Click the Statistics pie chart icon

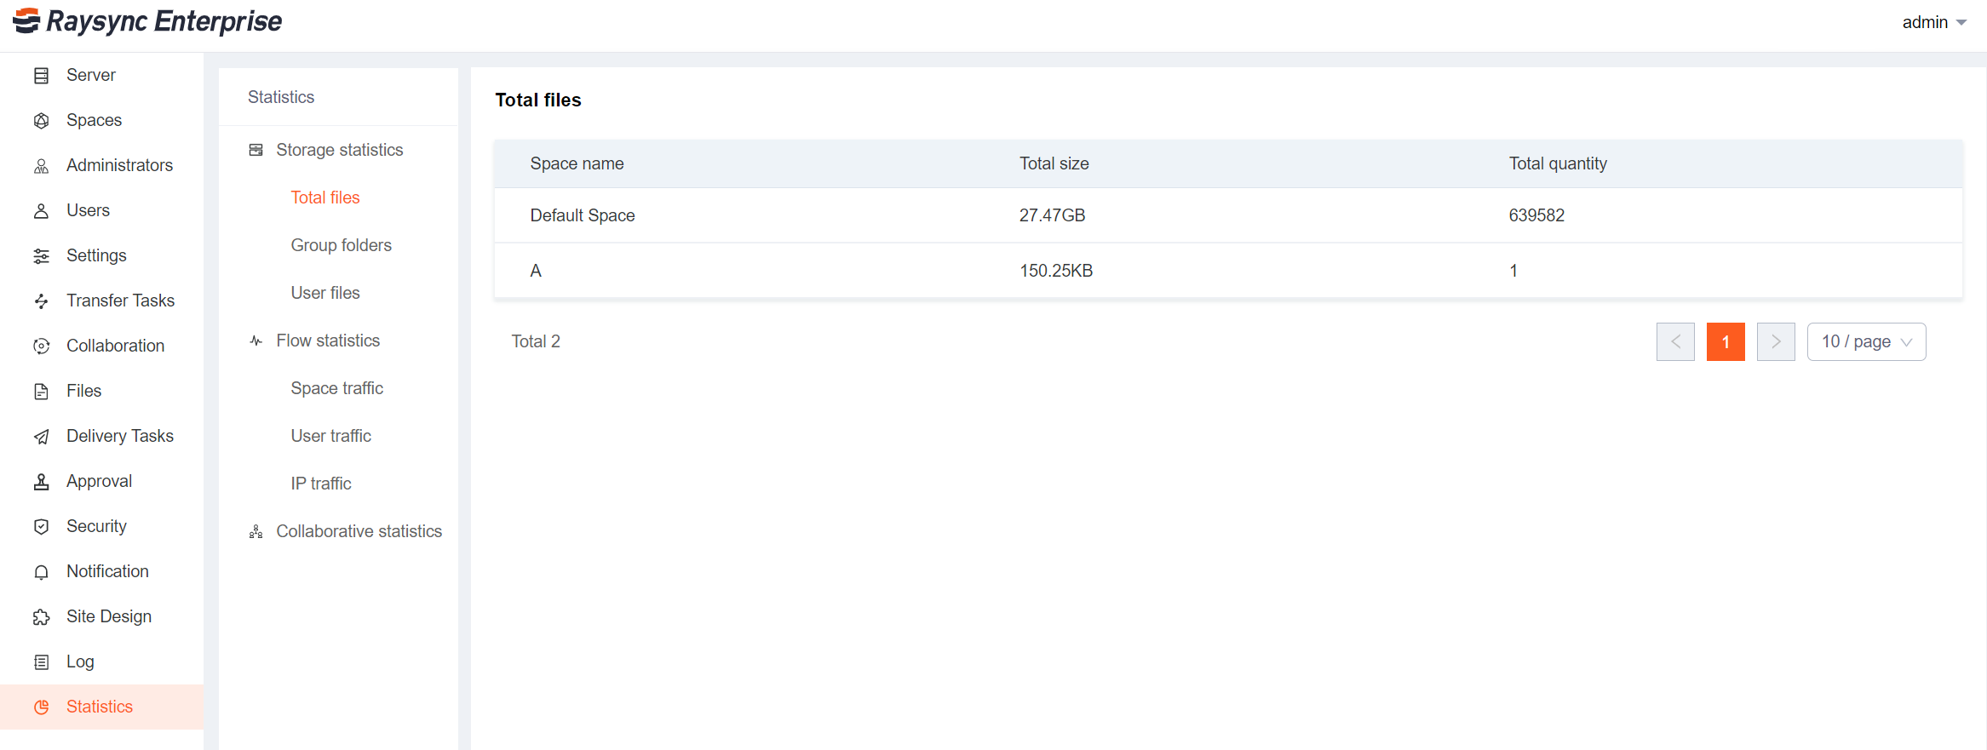click(x=41, y=707)
